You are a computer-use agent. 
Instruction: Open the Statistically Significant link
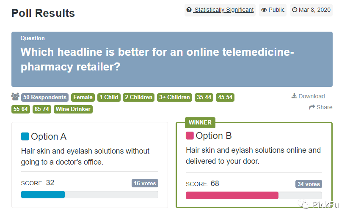224,10
